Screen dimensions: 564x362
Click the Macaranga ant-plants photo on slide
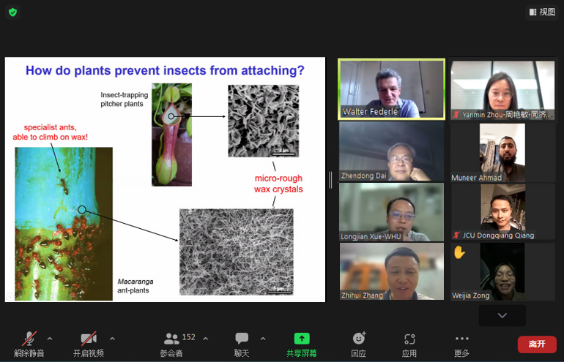[64, 224]
